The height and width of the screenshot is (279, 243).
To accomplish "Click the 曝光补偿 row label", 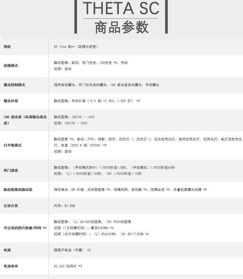I will [x=11, y=101].
